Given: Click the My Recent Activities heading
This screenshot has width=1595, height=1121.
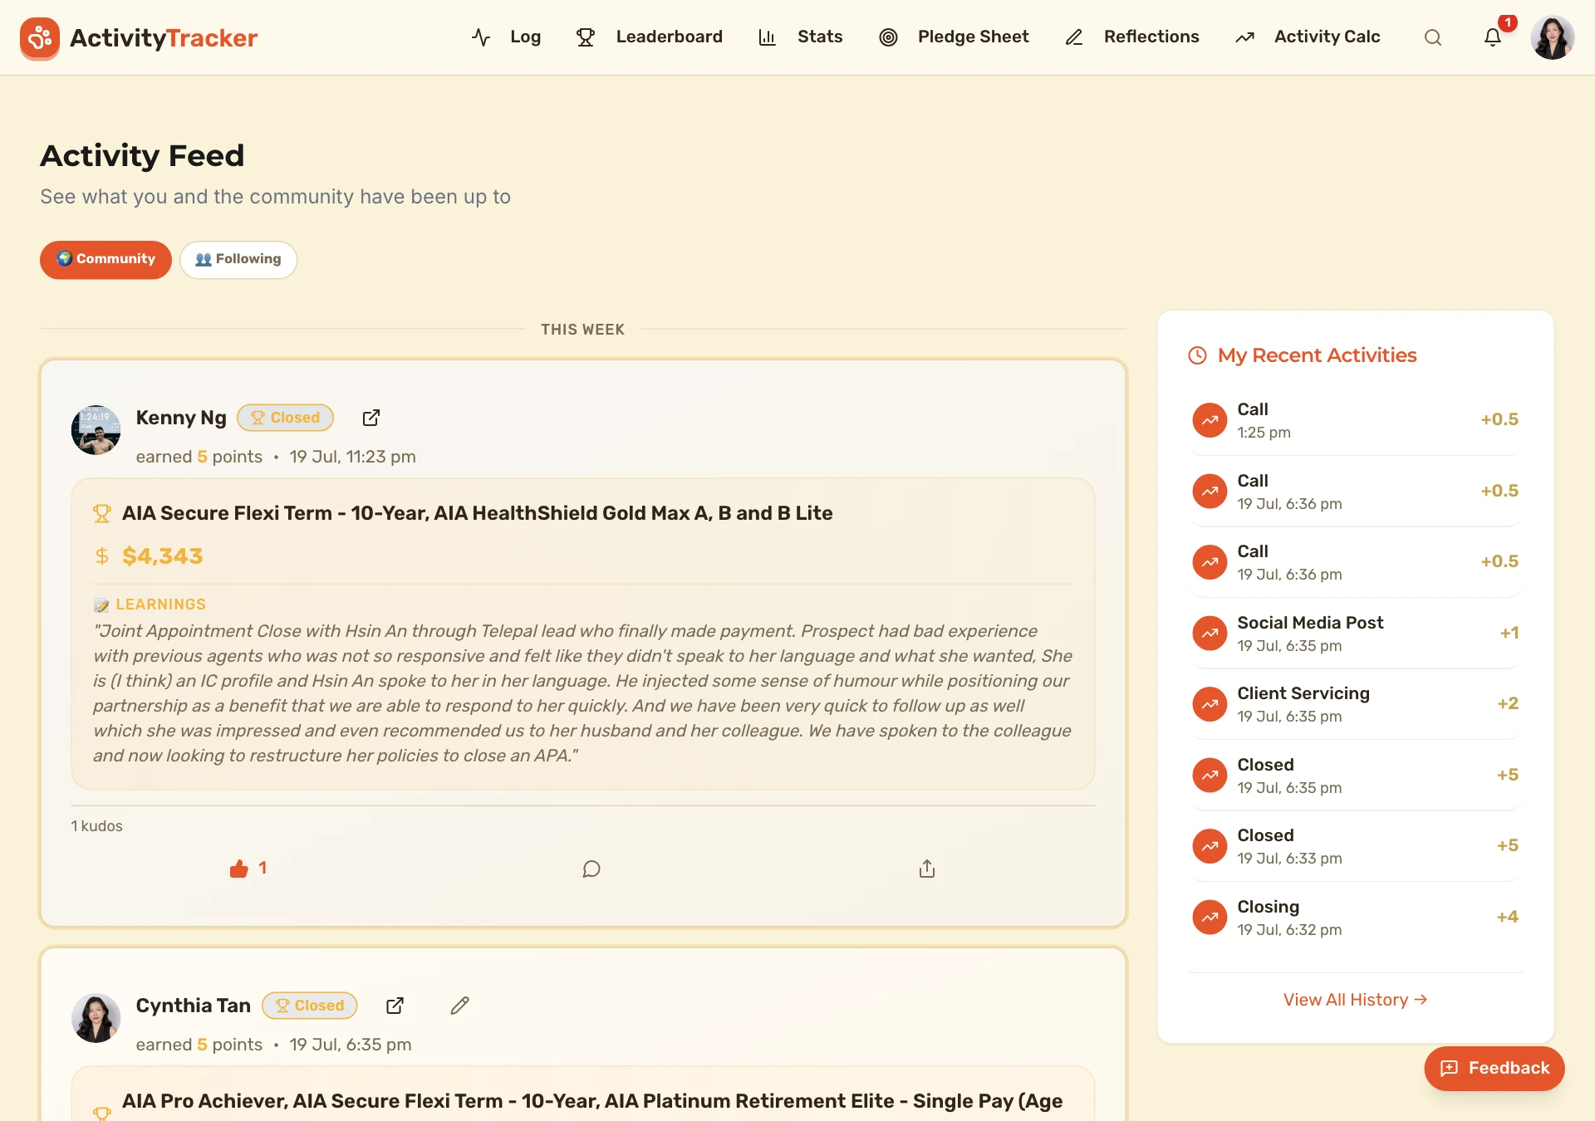Looking at the screenshot, I should coord(1317,355).
